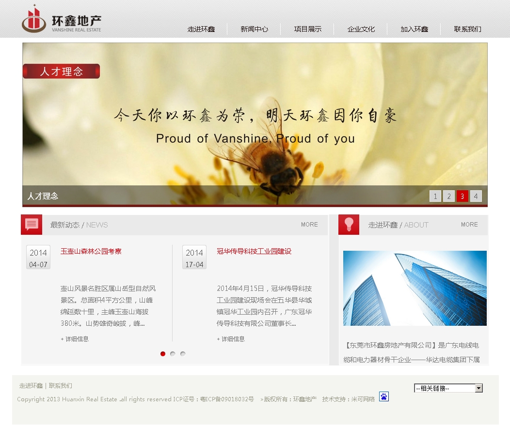
Task: Click the red lightbulb About icon
Action: click(349, 225)
